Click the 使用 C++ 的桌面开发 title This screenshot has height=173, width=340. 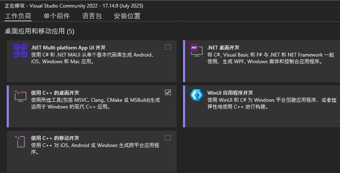(x=55, y=93)
